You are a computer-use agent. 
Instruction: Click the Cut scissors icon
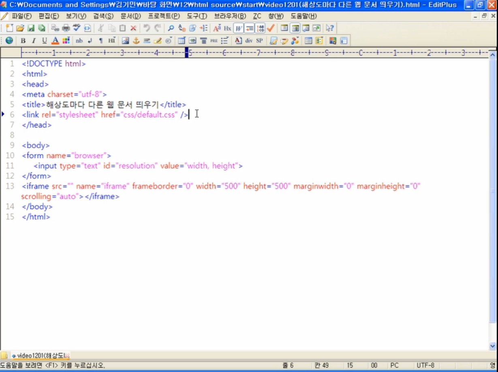(100, 28)
